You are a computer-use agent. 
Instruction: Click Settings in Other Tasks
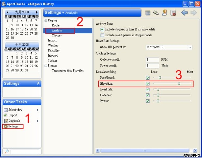point(13,126)
